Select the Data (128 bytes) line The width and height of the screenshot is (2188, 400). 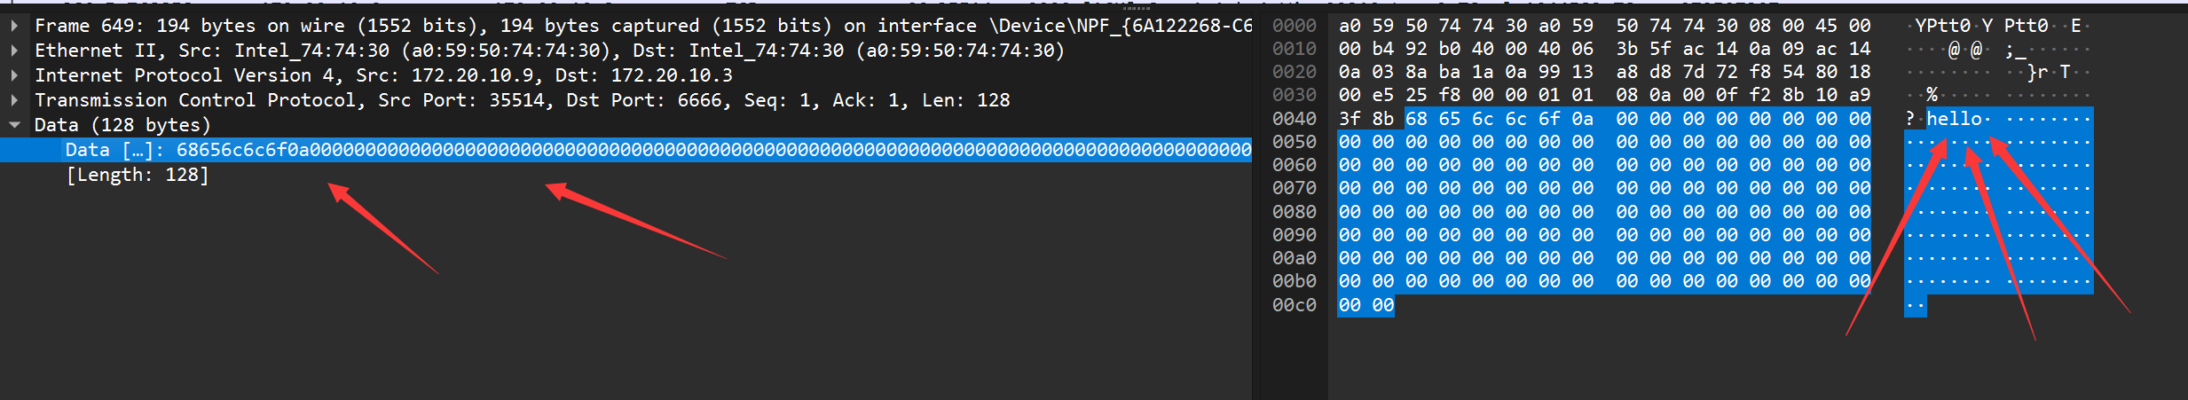click(122, 125)
